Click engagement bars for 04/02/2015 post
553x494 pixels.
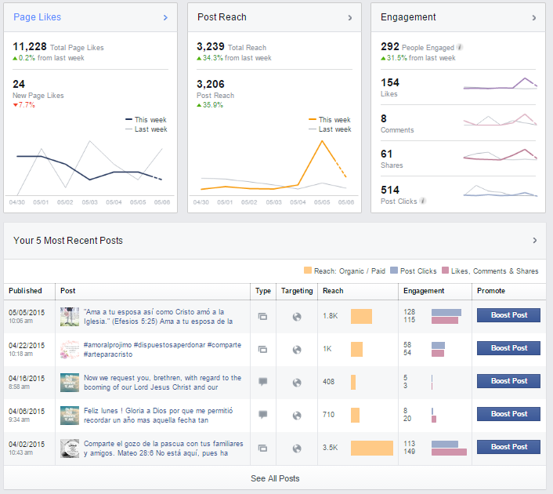pos(449,448)
